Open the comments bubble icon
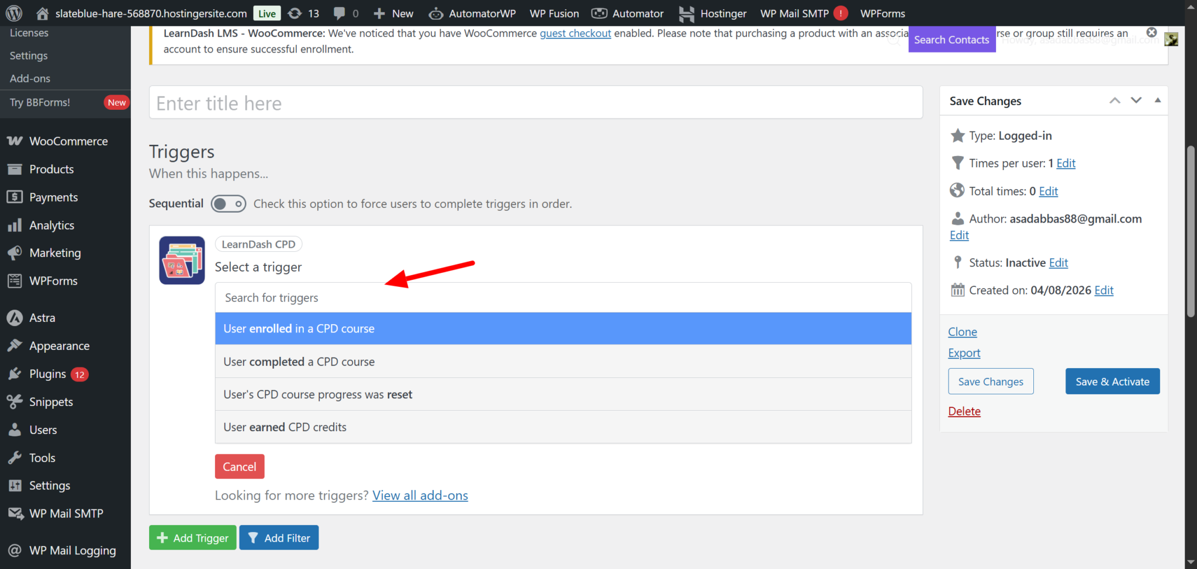This screenshot has height=569, width=1197. (x=345, y=13)
